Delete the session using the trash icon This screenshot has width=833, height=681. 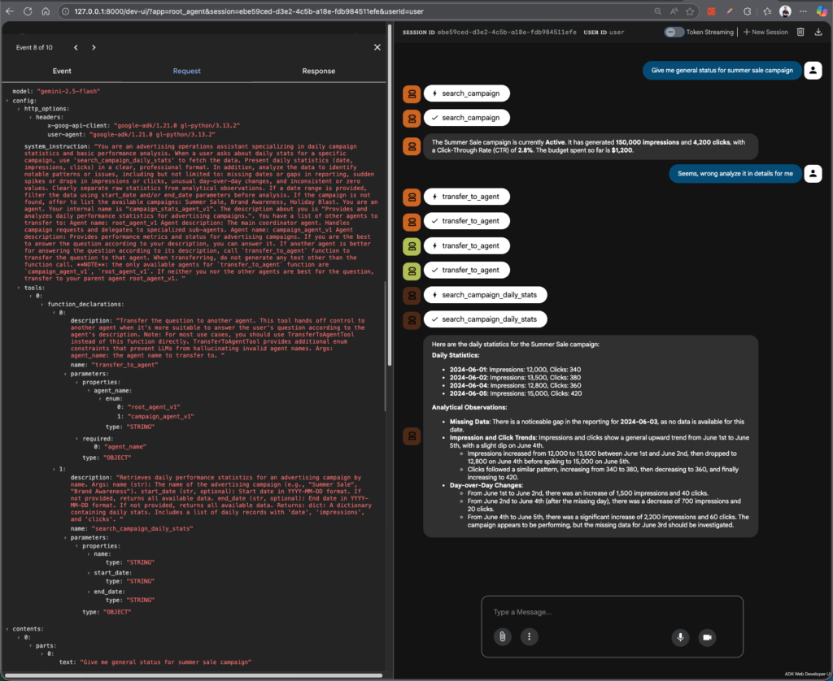(800, 32)
